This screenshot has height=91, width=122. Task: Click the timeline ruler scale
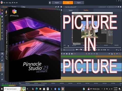70,83
